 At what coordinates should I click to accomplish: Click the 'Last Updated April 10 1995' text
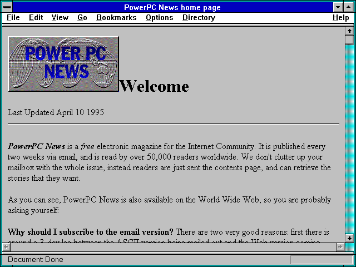[56, 112]
